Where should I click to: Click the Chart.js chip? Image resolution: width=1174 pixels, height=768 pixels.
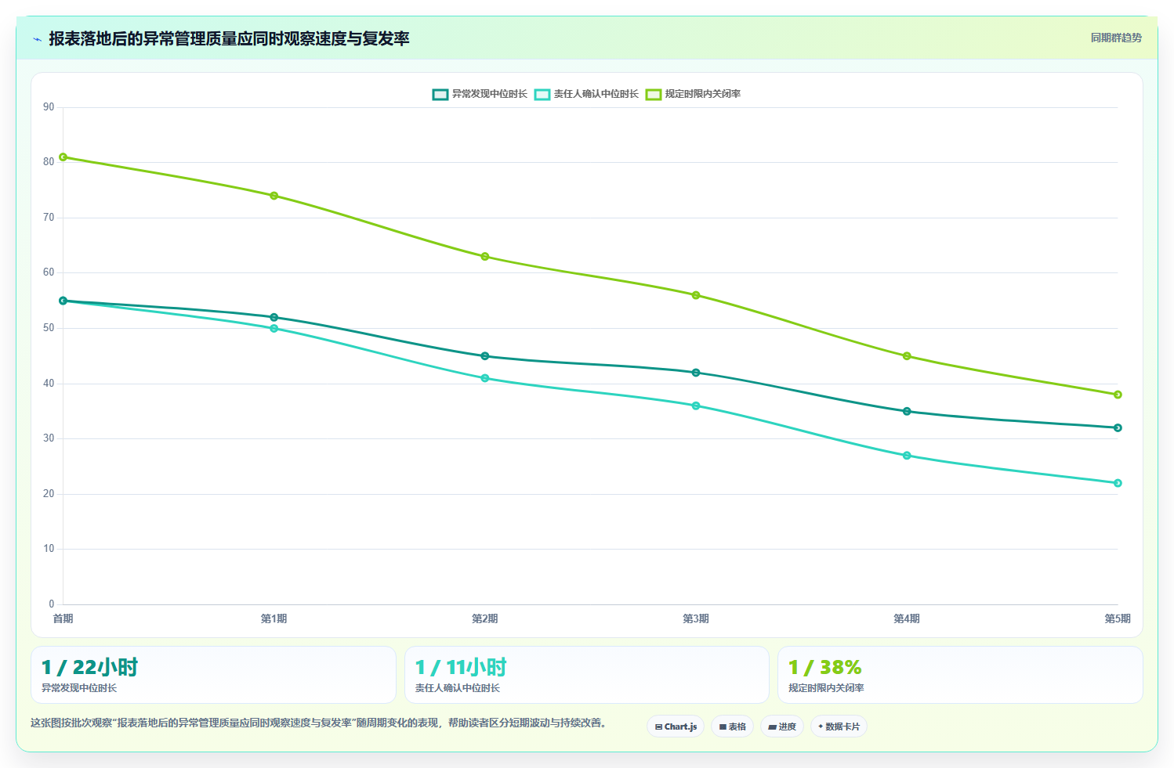click(x=676, y=727)
